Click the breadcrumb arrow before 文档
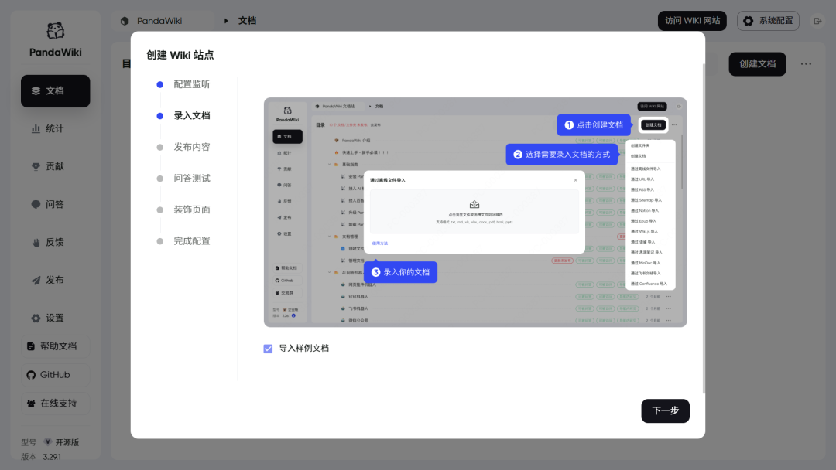This screenshot has height=470, width=836. [x=226, y=21]
